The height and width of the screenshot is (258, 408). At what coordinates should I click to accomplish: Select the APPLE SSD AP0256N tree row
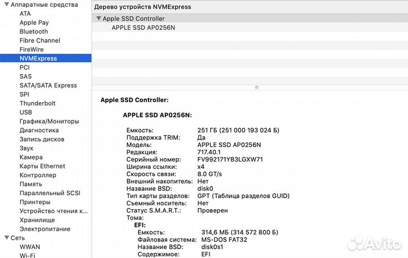click(x=250, y=28)
